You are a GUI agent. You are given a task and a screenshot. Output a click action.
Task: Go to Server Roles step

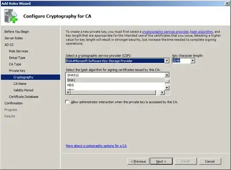tap(14, 38)
